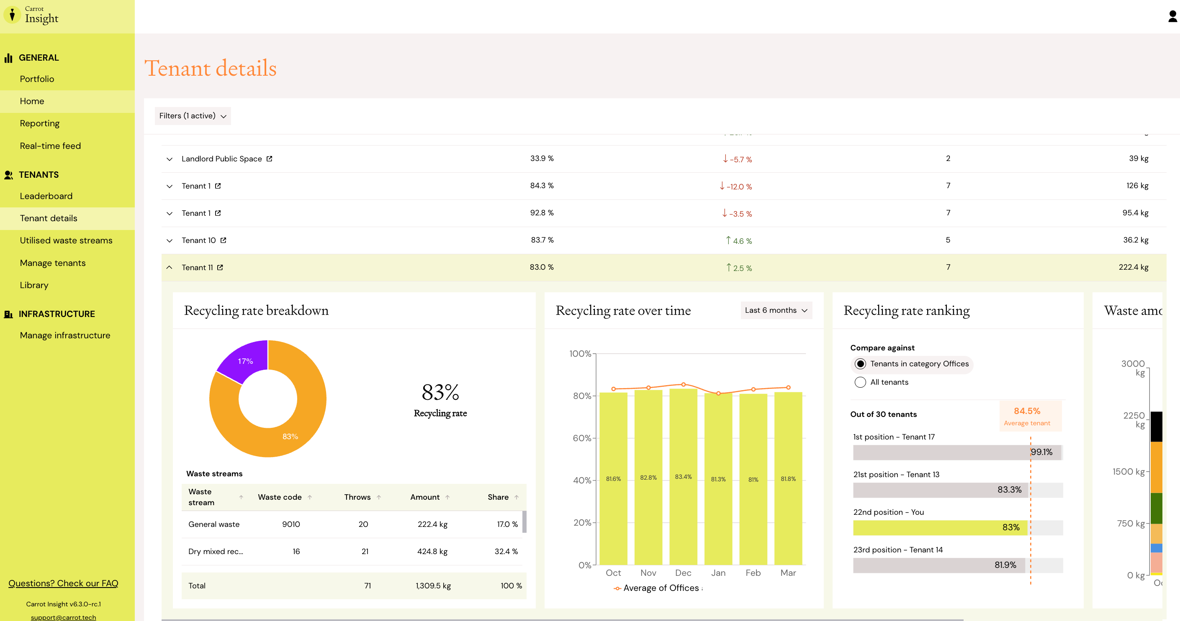Image resolution: width=1180 pixels, height=621 pixels.
Task: Sort by Waste code arrow
Action: [x=310, y=498]
